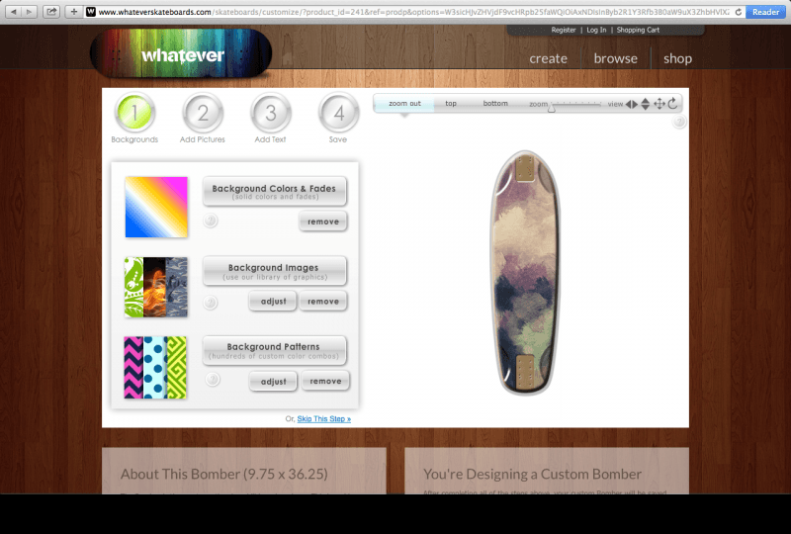This screenshot has height=534, width=791.
Task: Click the whatever skateboard logo
Action: click(x=181, y=54)
